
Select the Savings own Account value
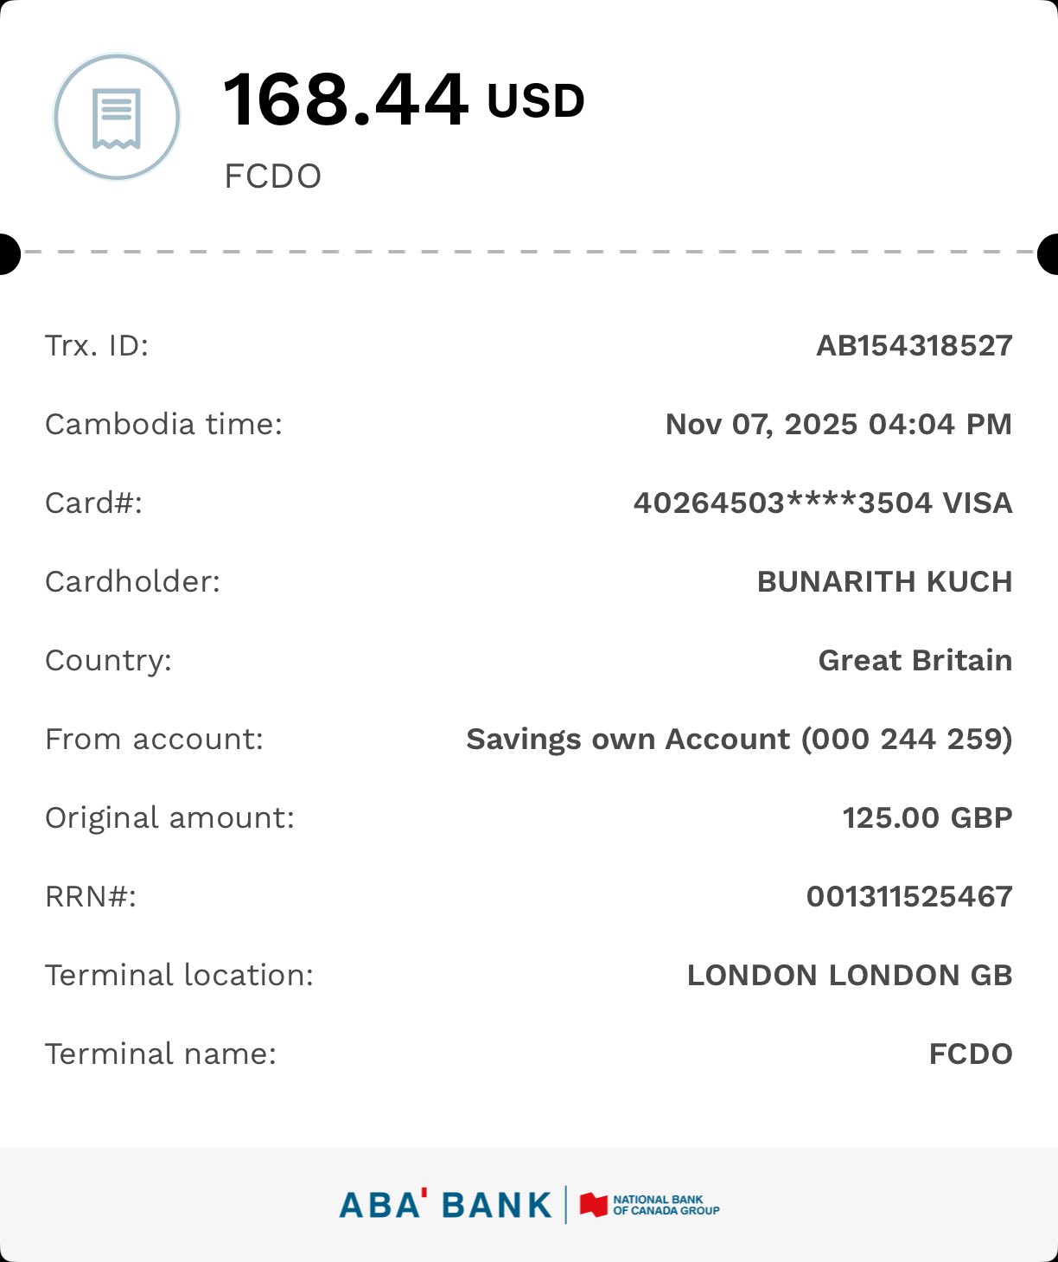point(738,740)
